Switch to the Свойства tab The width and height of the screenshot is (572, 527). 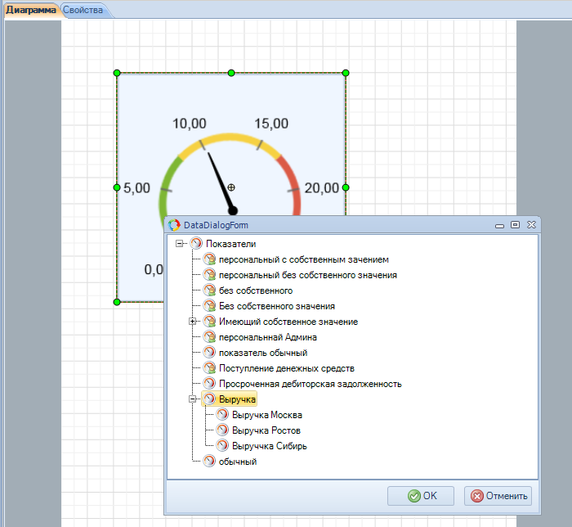83,10
